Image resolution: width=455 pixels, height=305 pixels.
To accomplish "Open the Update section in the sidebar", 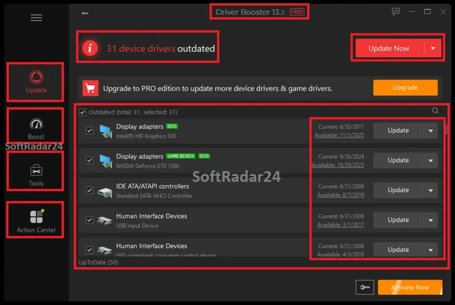I will (x=36, y=82).
